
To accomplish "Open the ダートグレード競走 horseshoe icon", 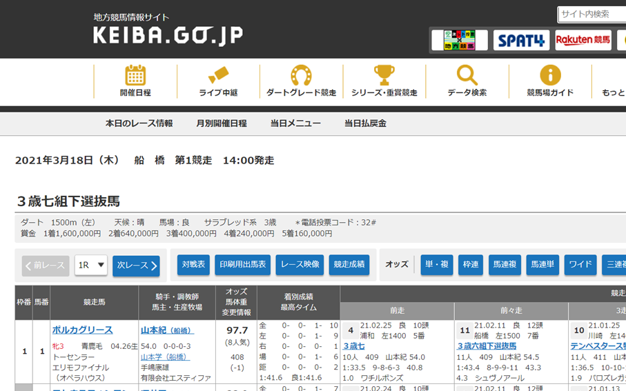I will 301,75.
